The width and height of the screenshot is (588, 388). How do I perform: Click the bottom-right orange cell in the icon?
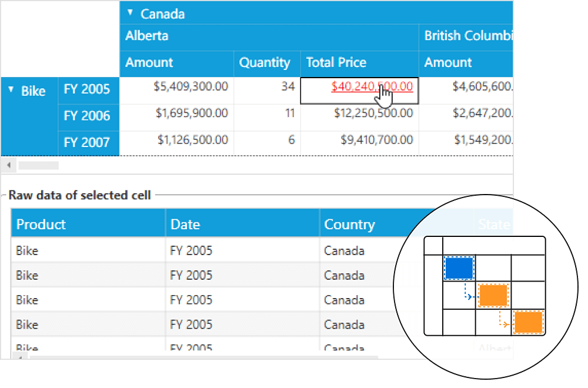(x=528, y=322)
